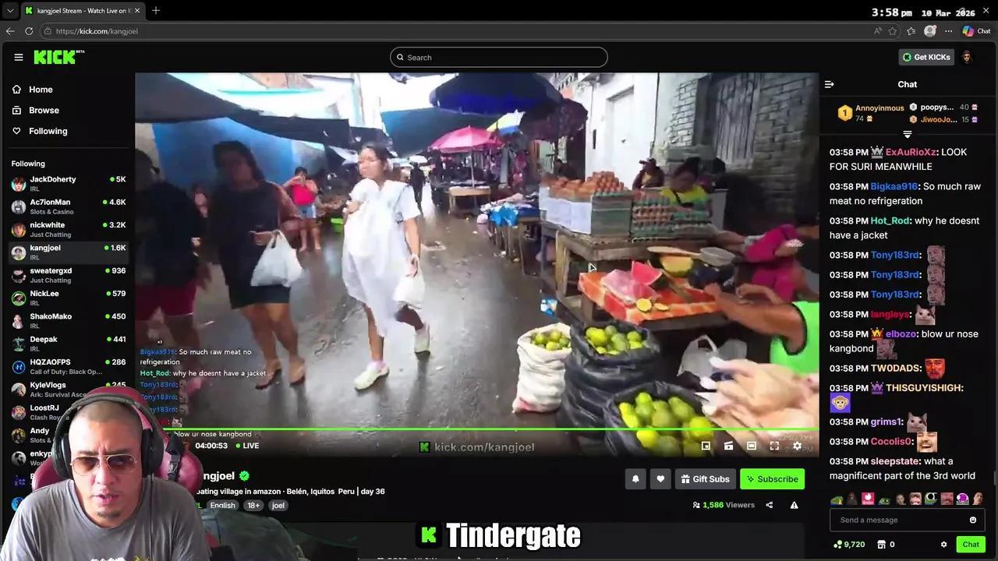Open browser more options ellipsis menu
The width and height of the screenshot is (998, 561).
948,31
